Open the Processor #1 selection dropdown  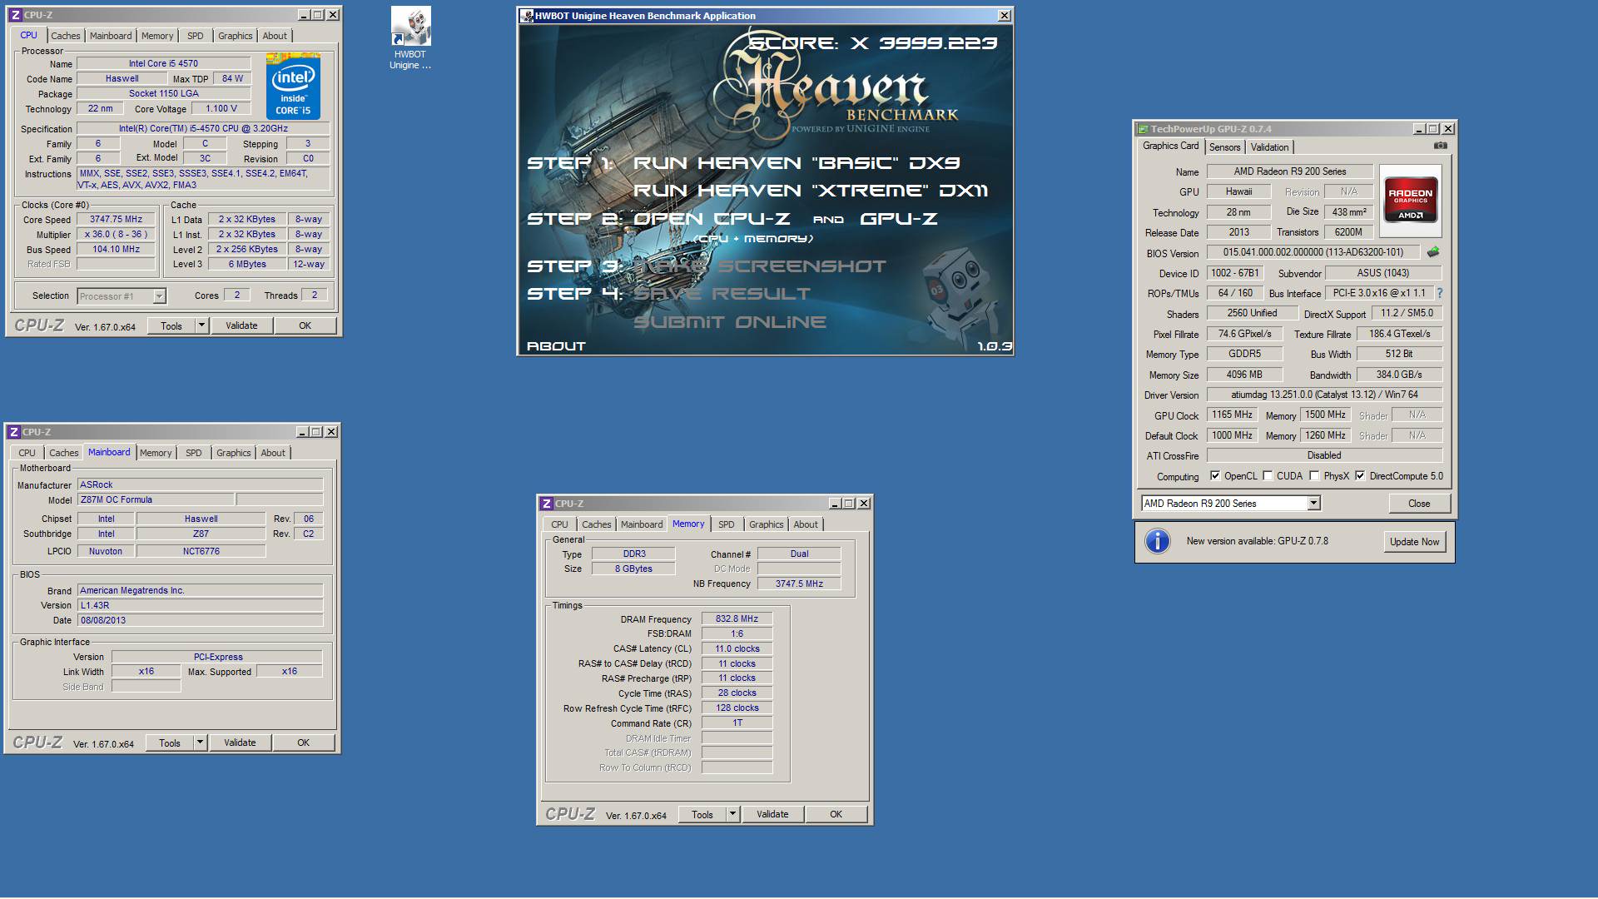[159, 296]
